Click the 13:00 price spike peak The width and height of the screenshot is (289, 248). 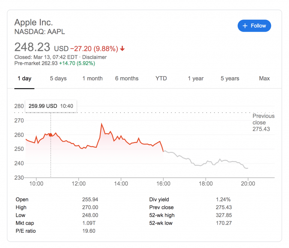[102, 124]
